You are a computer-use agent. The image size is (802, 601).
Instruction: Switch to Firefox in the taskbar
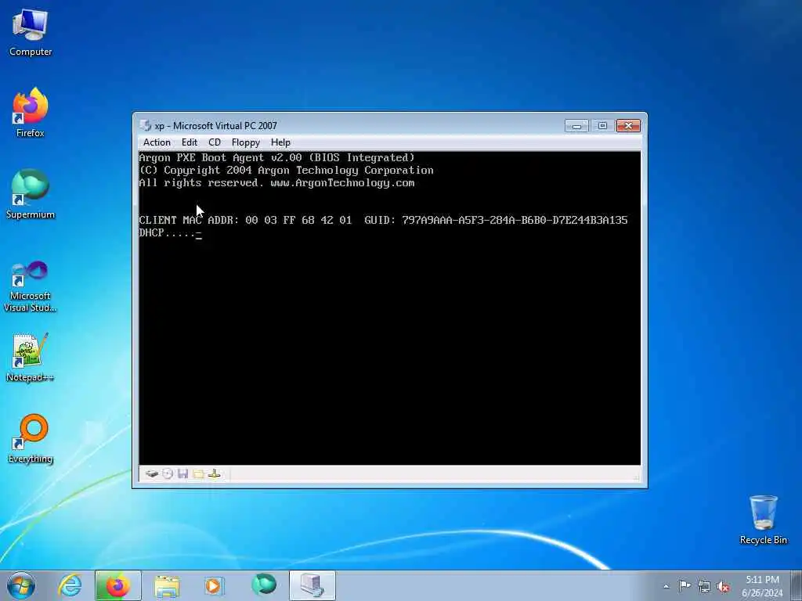117,585
